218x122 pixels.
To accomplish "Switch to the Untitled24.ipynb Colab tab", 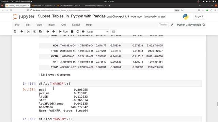I will pos(69,6).
